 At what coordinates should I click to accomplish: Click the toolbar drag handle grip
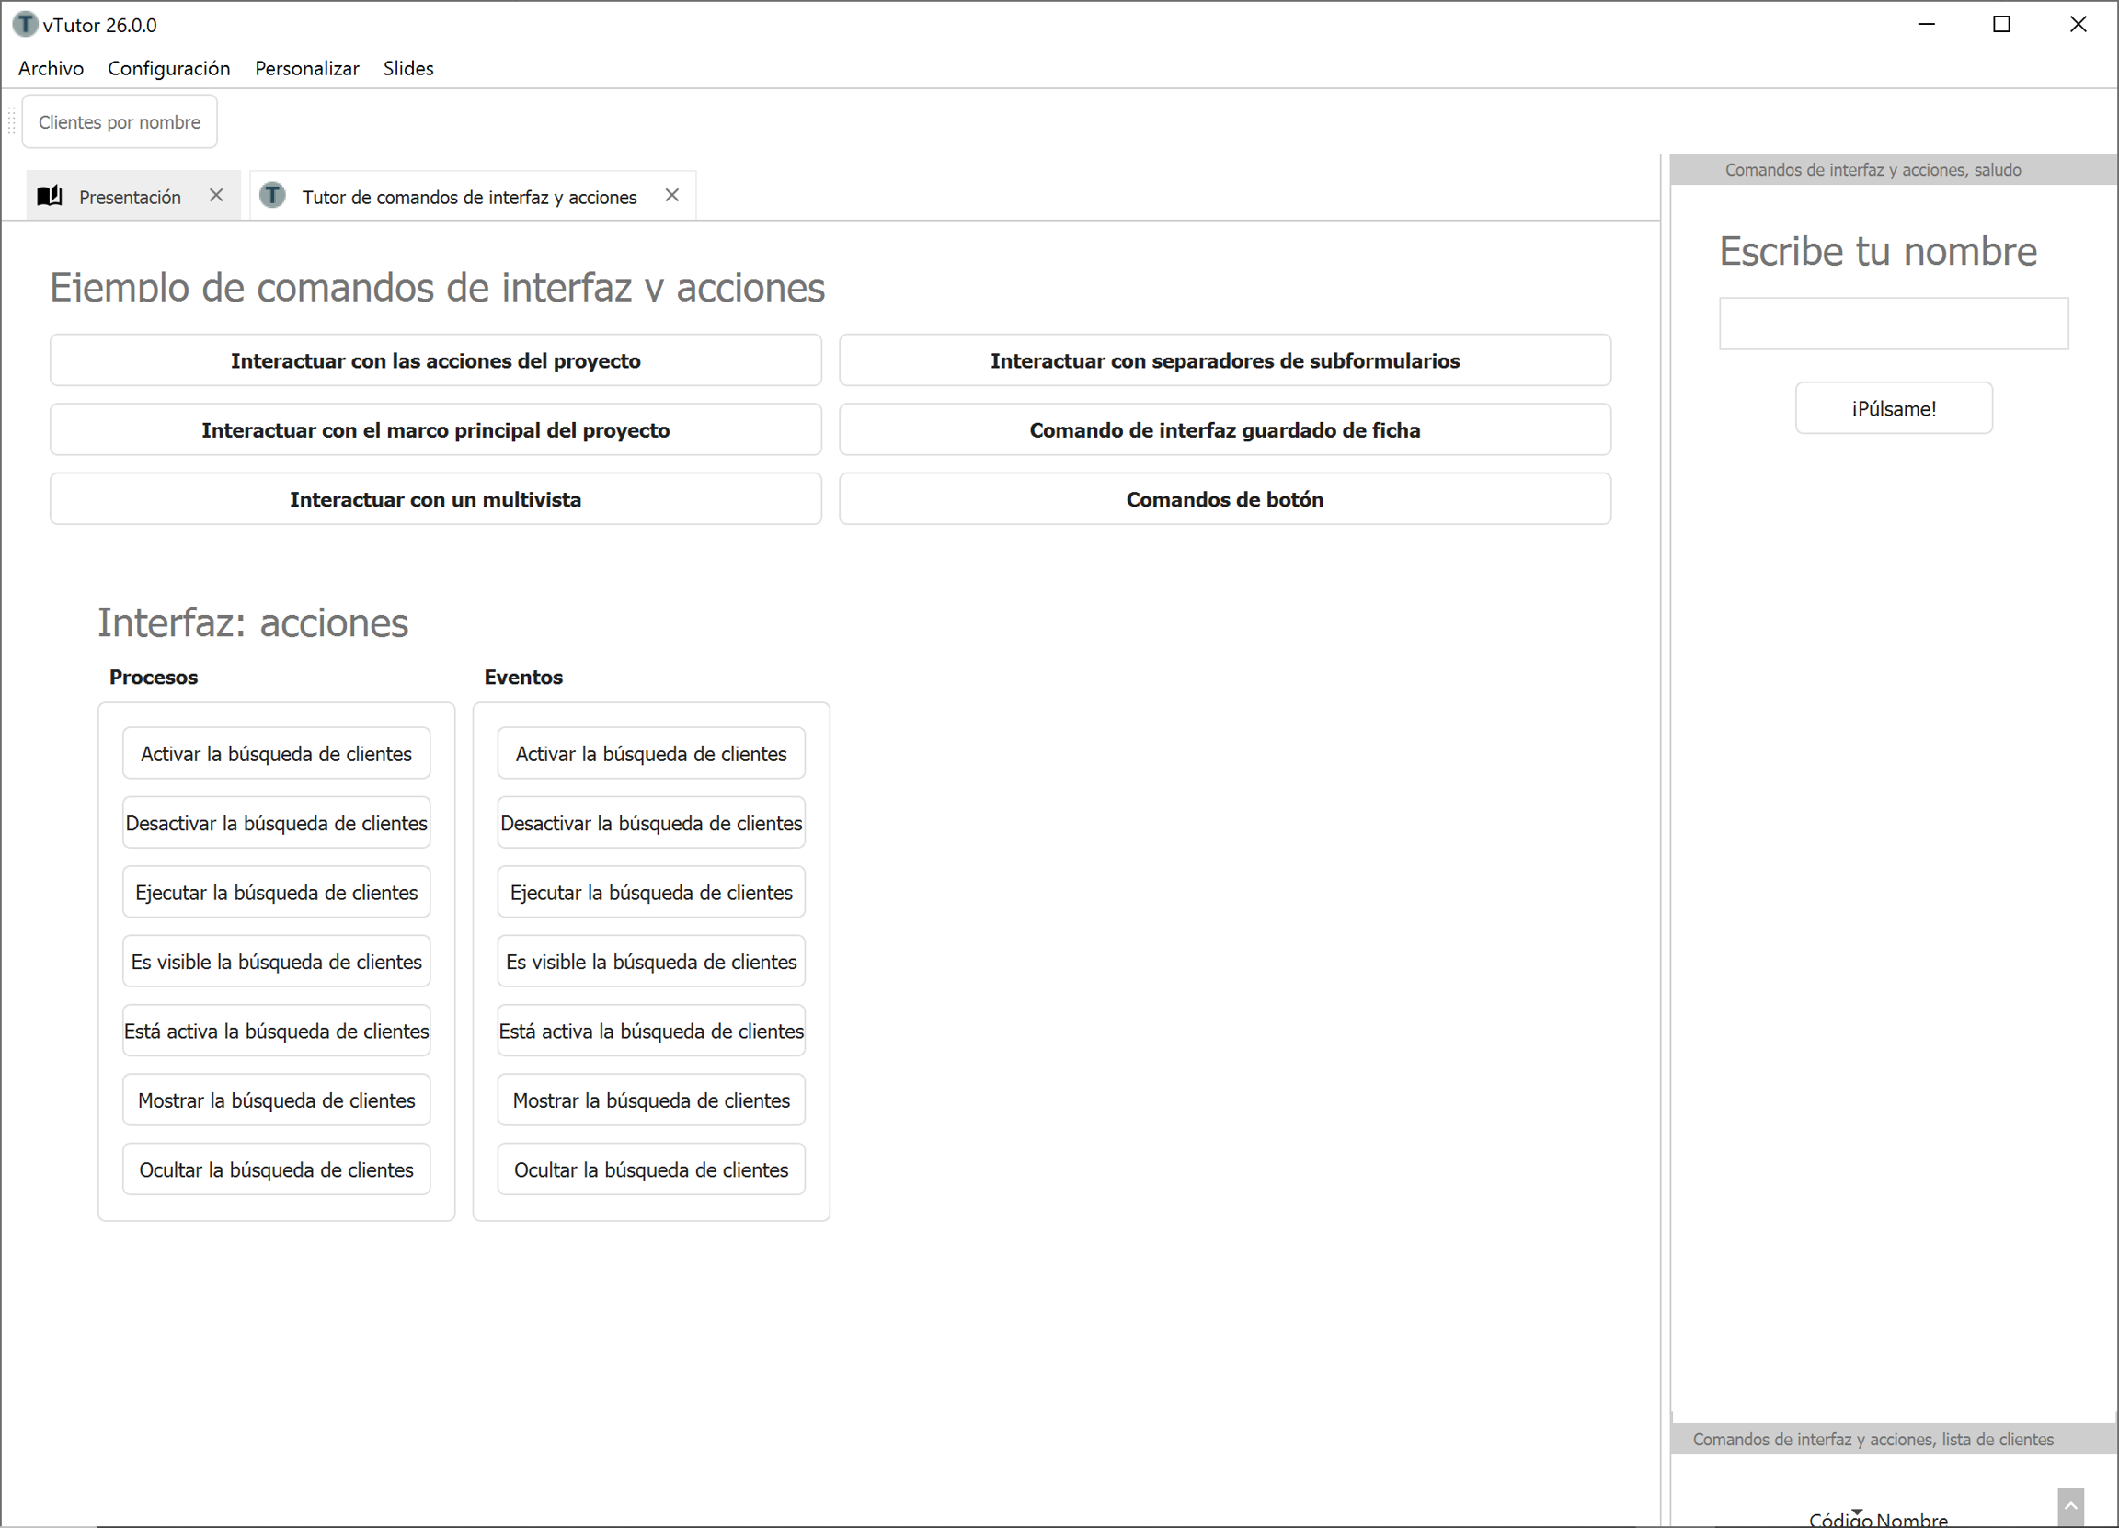[x=12, y=121]
